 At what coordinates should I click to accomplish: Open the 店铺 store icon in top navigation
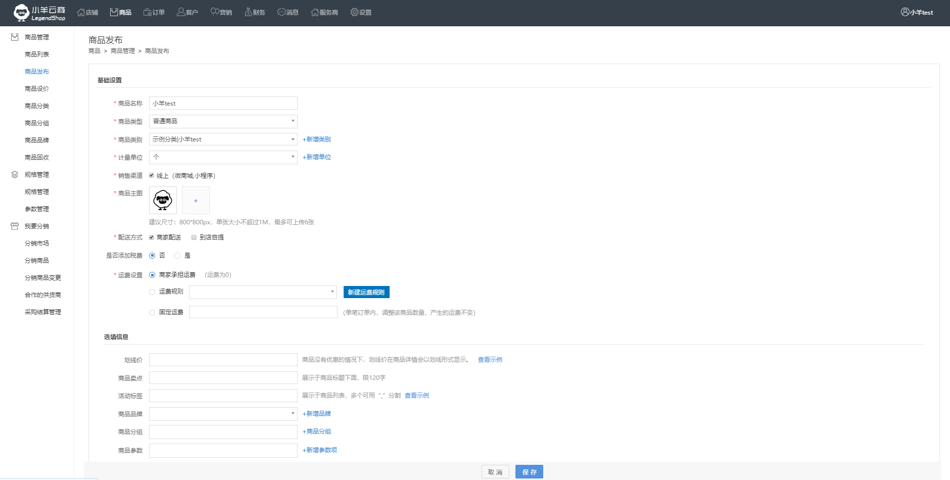pyautogui.click(x=81, y=12)
